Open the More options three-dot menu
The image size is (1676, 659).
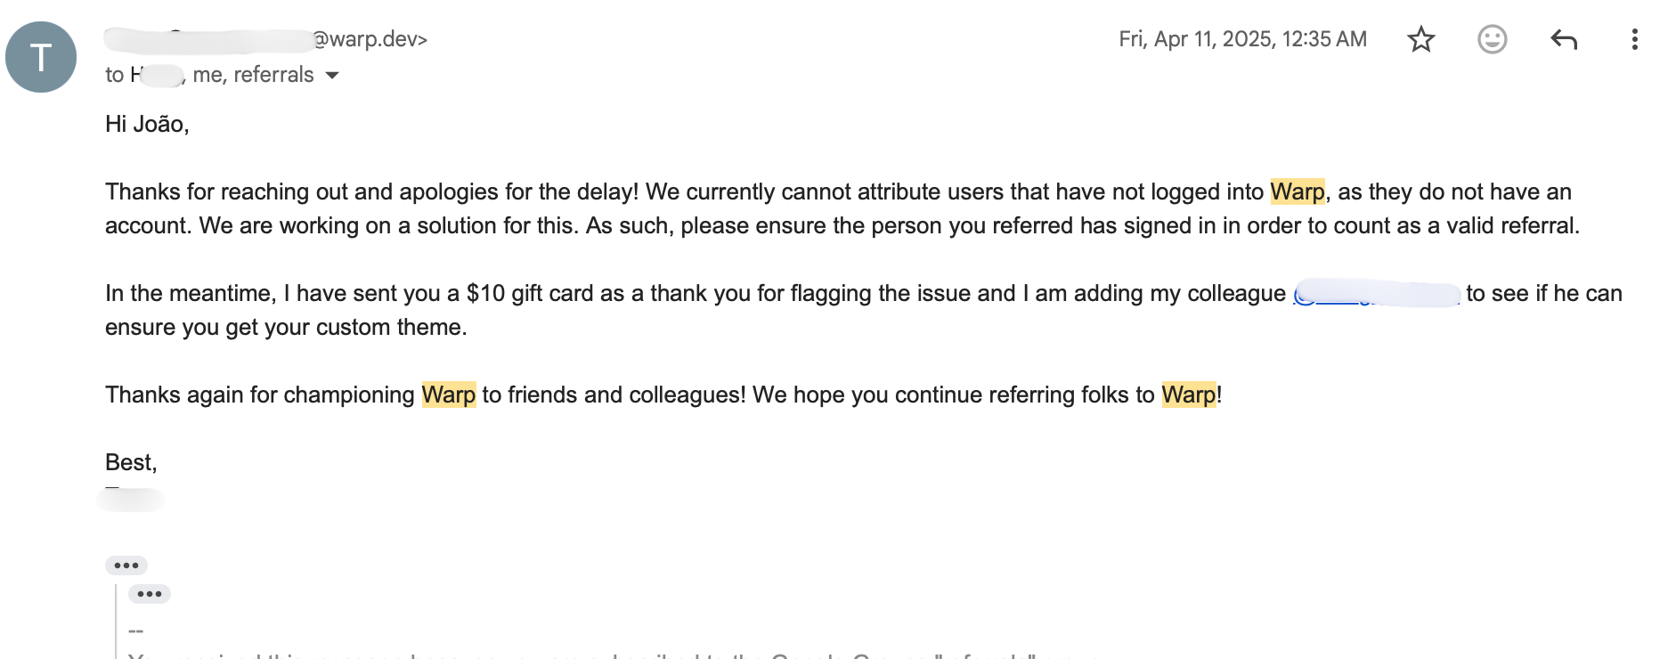coord(1634,39)
